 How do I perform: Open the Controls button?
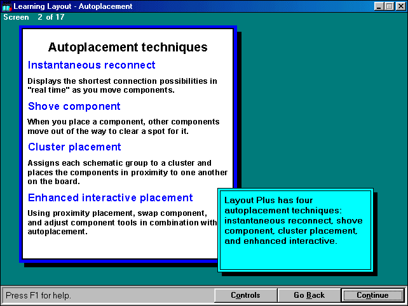click(x=245, y=295)
